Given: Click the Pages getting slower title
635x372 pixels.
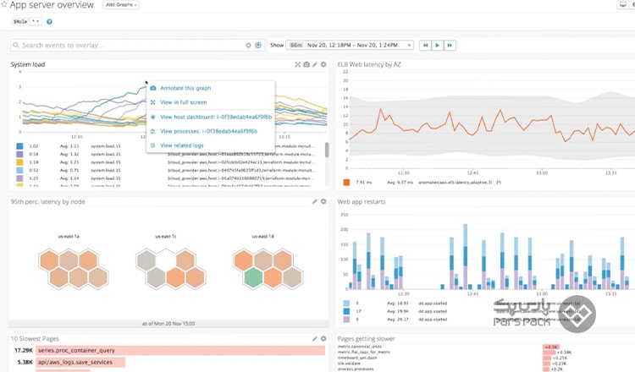Looking at the screenshot, I should coord(366,338).
